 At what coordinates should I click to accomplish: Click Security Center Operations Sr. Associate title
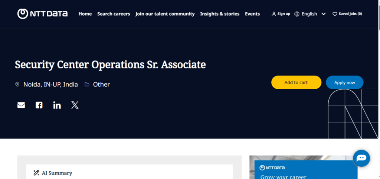pyautogui.click(x=110, y=65)
